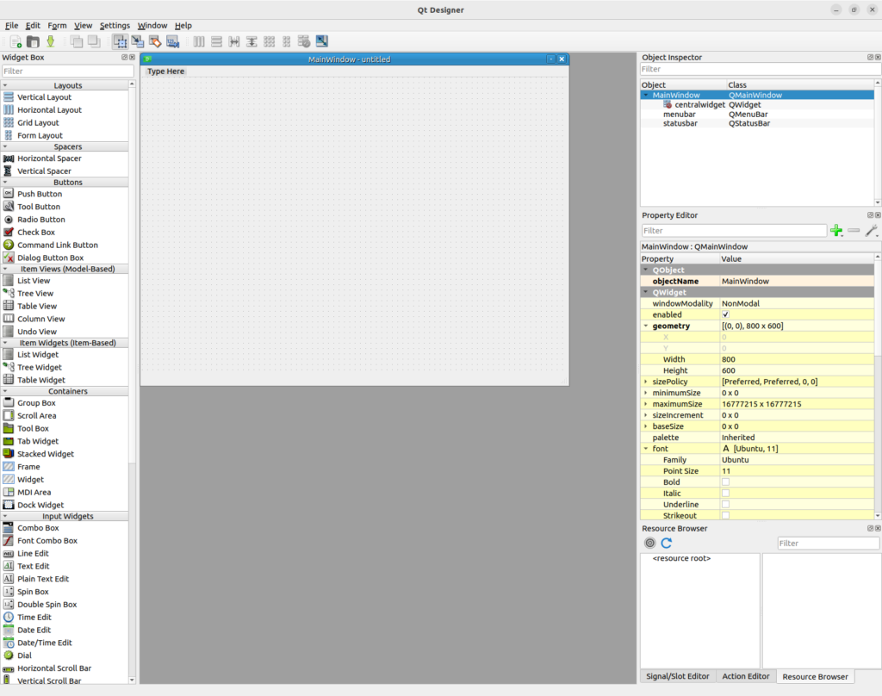Click the Width value 800 field
Screen dimensions: 882x696
(797, 359)
